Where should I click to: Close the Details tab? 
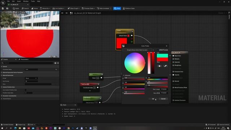pyautogui.click(x=16, y=59)
